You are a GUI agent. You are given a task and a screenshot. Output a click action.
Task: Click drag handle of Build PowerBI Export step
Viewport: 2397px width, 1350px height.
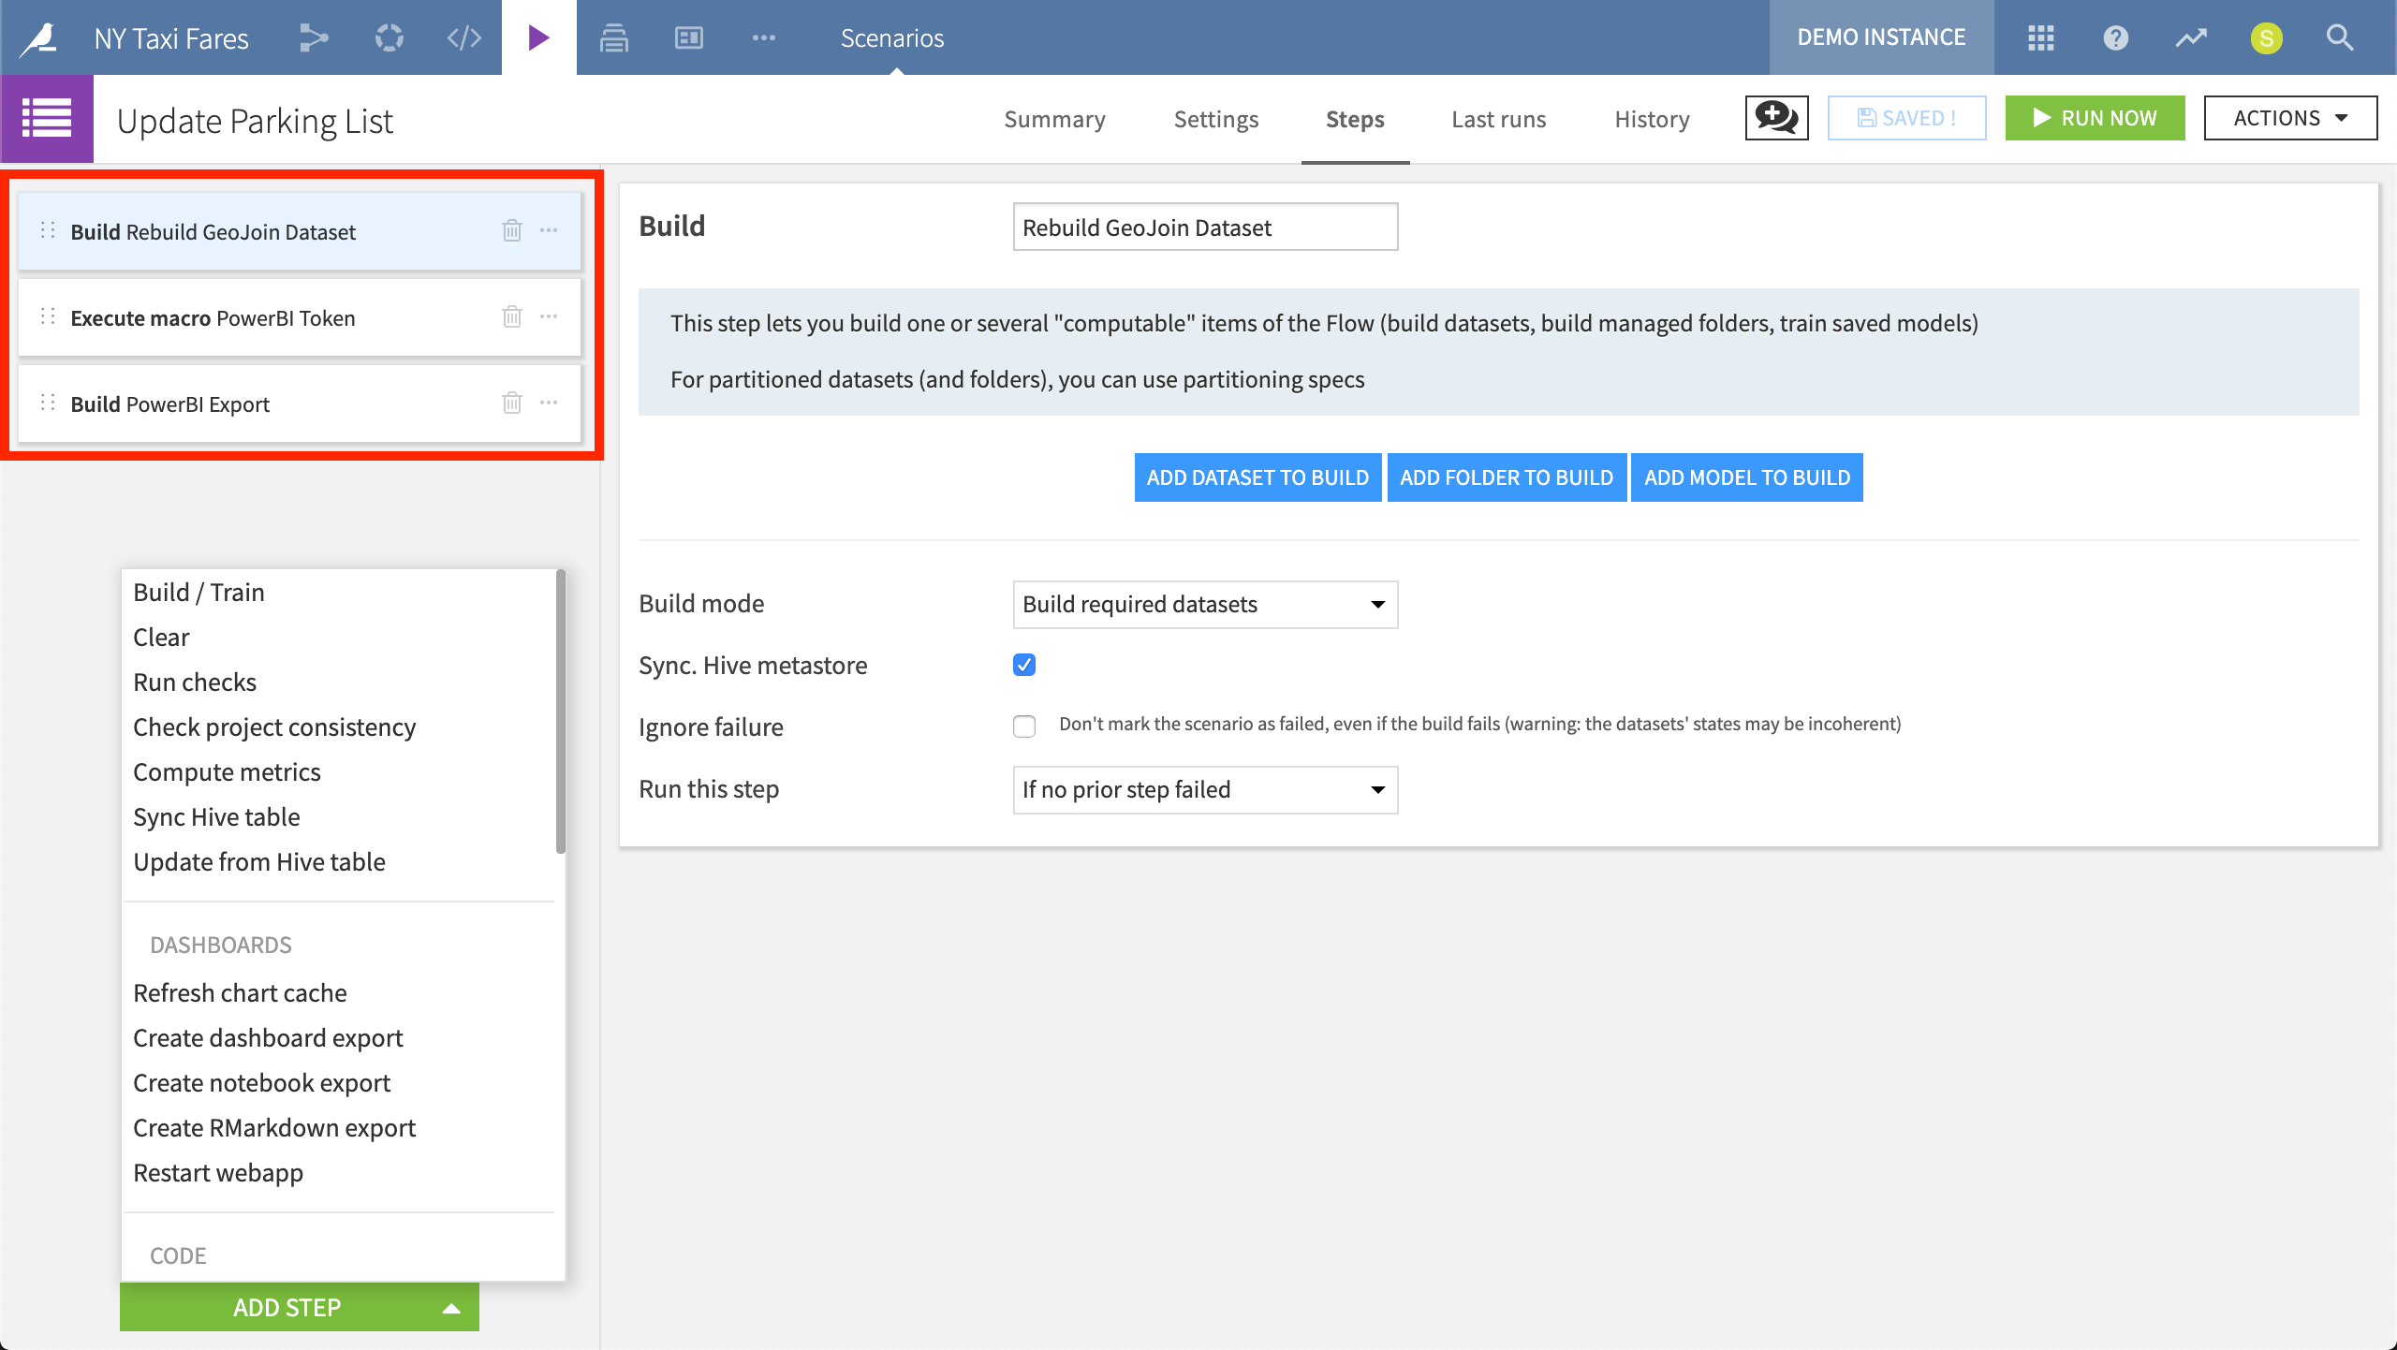(x=48, y=403)
